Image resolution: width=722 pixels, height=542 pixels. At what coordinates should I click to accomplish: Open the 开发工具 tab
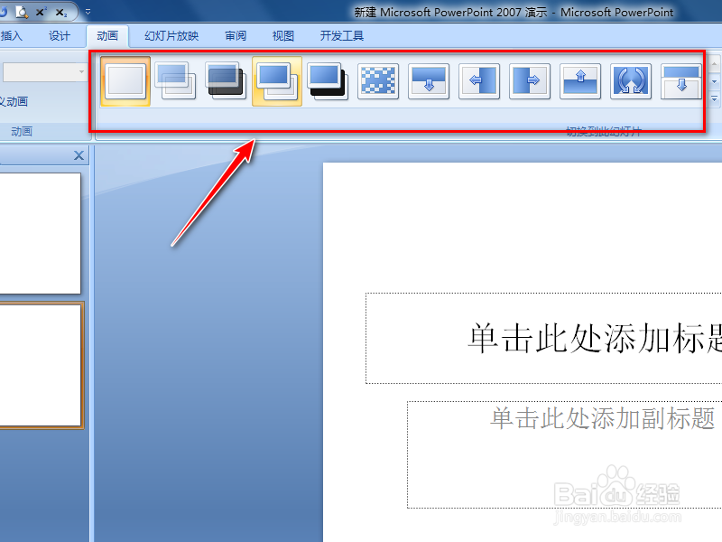(x=342, y=35)
